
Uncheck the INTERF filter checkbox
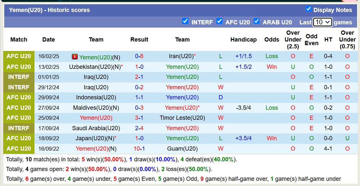pyautogui.click(x=185, y=21)
